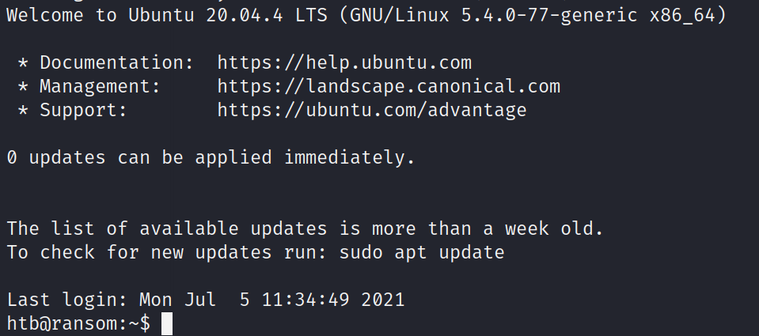The width and height of the screenshot is (759, 336).
Task: Click the asterisk before Management
Action: click(x=23, y=86)
